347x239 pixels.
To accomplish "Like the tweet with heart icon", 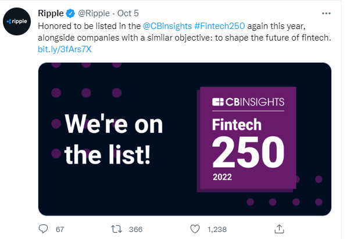I will point(195,229).
